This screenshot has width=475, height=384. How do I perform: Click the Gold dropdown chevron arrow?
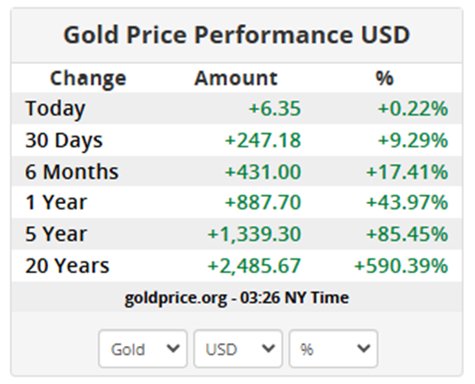point(173,349)
